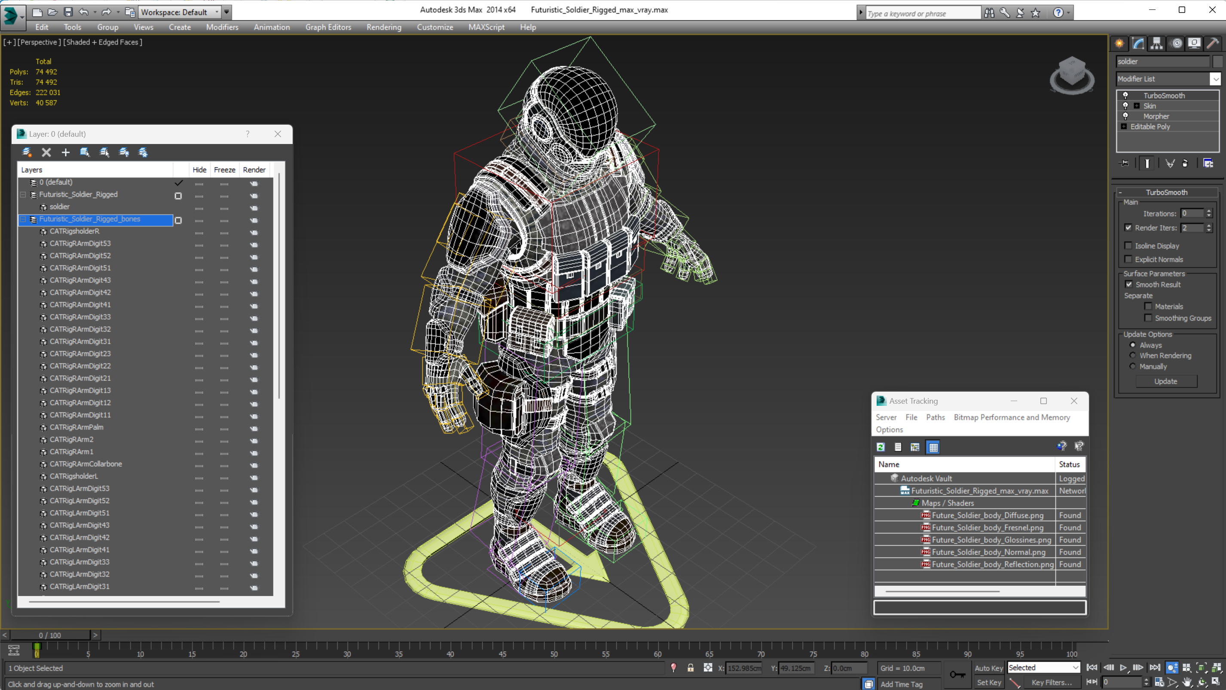The height and width of the screenshot is (690, 1226).
Task: Enable Separate by Smoothing Groups checkbox
Action: pyautogui.click(x=1148, y=318)
